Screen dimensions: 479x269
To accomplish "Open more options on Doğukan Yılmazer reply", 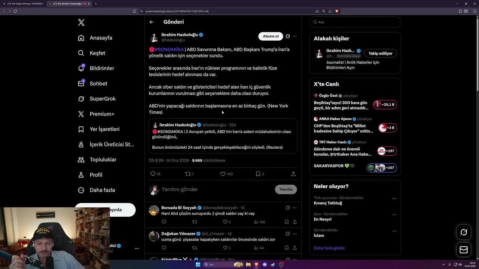I will [x=295, y=234].
